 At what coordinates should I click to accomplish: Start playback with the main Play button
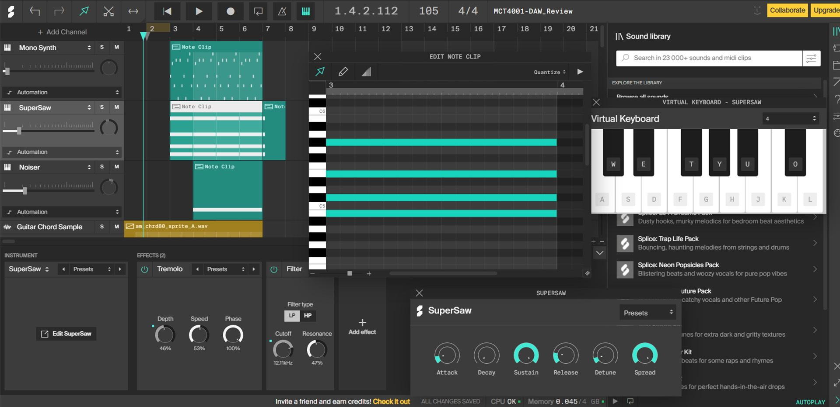pyautogui.click(x=199, y=11)
